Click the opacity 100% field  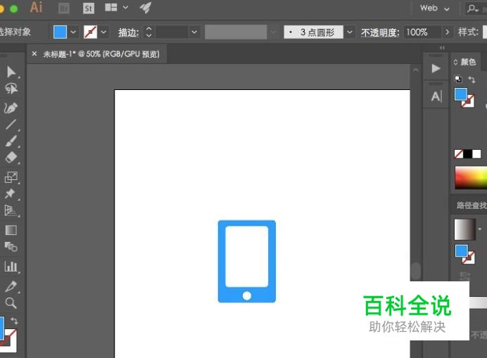click(422, 32)
